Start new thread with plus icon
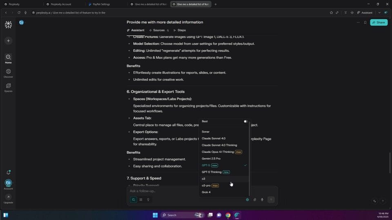 8,41
